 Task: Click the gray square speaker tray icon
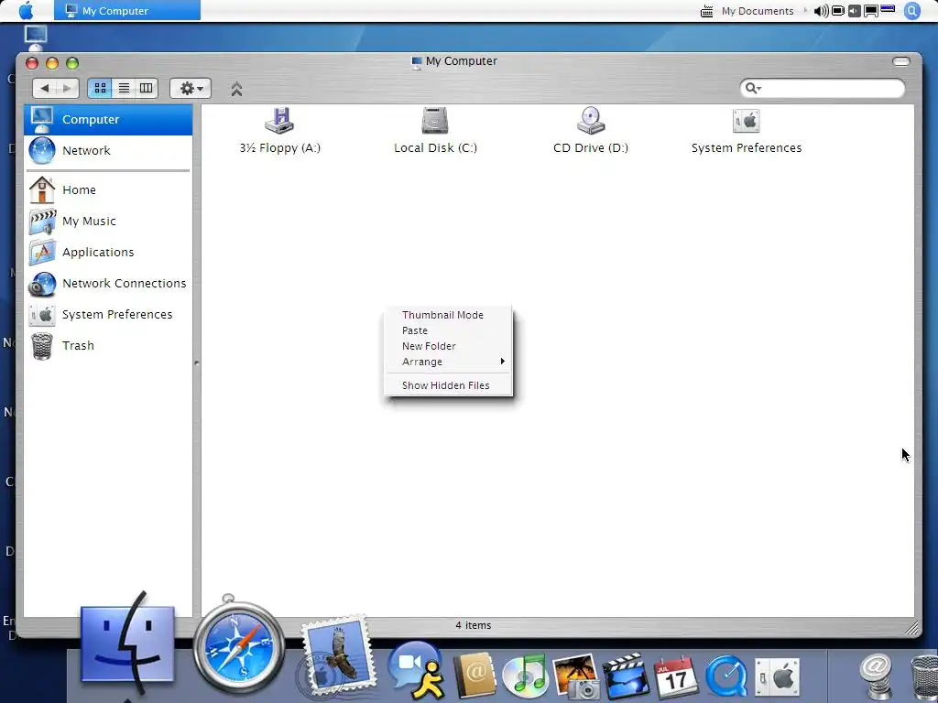855,11
